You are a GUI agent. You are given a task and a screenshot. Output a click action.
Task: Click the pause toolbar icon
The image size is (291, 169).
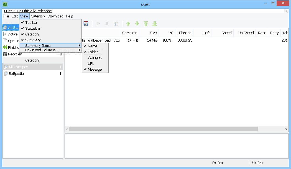(107, 24)
